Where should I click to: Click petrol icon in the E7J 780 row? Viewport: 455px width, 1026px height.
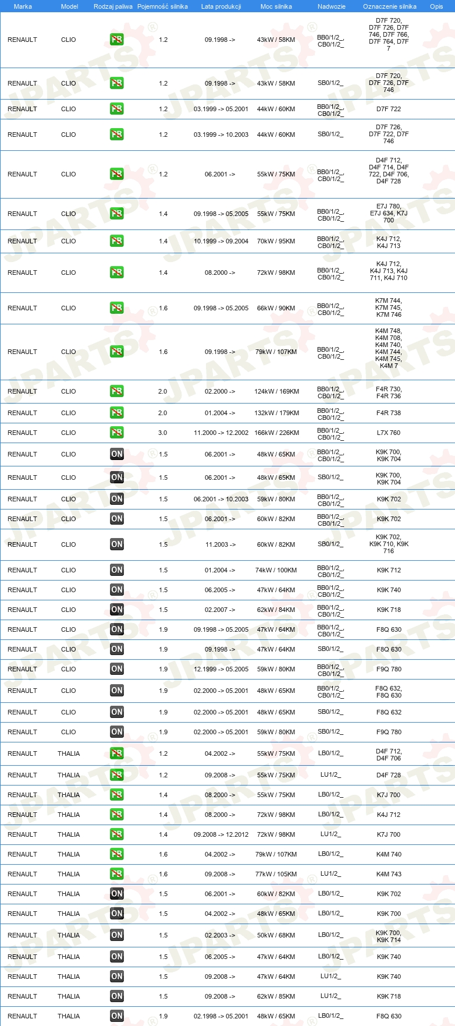coord(117,214)
